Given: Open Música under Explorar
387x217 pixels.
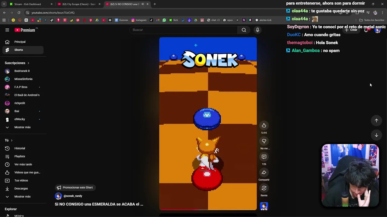Looking at the screenshot, I should [23, 215].
